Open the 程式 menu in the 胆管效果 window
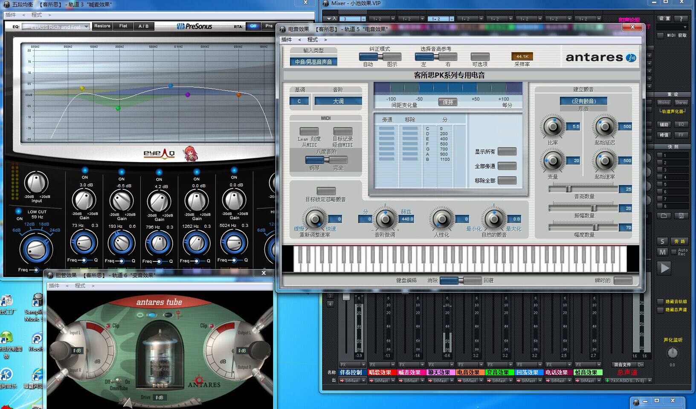Image resolution: width=696 pixels, height=409 pixels. coord(80,286)
